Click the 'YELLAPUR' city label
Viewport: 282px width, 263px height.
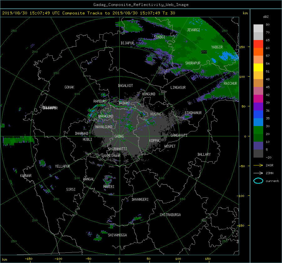coord(62,166)
